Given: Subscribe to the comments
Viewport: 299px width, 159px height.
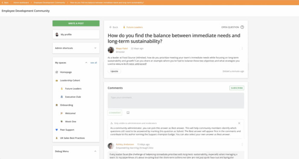Looking at the screenshot, I should click(237, 88).
